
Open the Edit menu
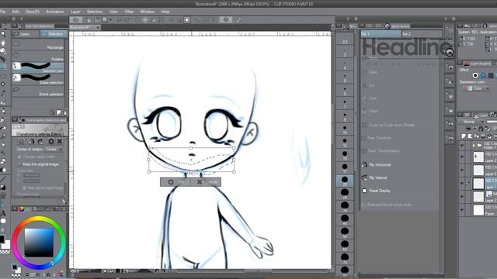tap(16, 12)
